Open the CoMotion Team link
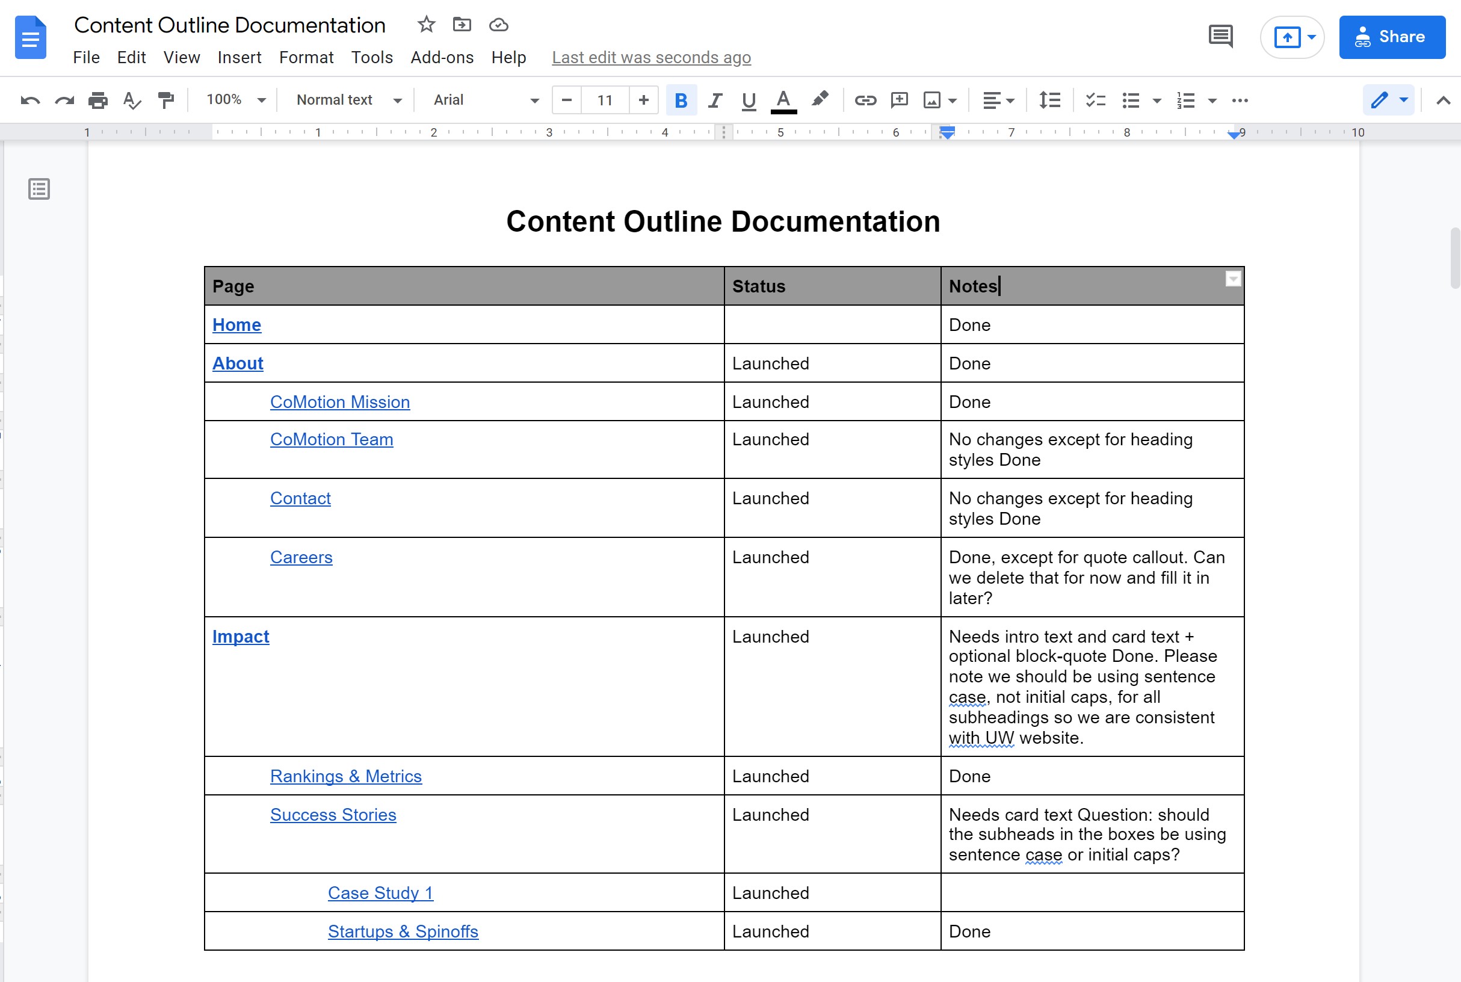Viewport: 1461px width, 982px height. click(332, 440)
